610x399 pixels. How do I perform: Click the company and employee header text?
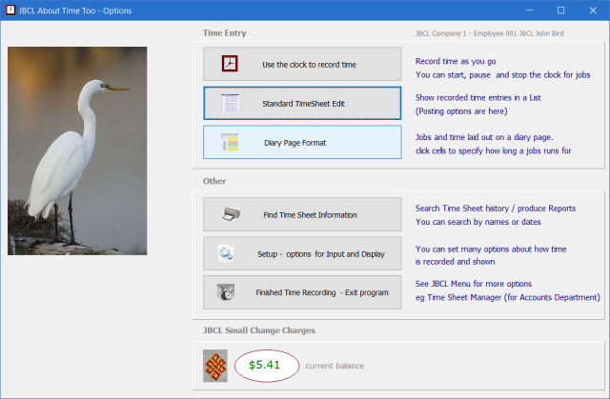click(x=508, y=33)
